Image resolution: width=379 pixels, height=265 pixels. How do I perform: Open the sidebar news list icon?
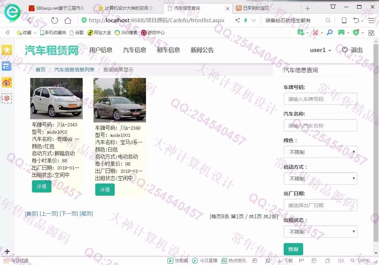click(7, 66)
